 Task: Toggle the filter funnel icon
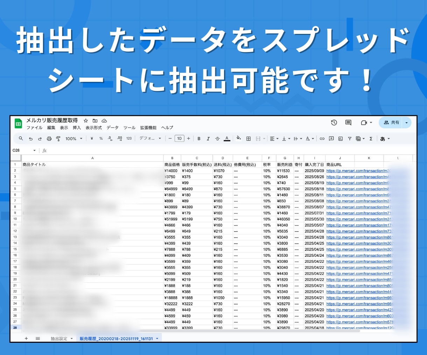coord(350,139)
